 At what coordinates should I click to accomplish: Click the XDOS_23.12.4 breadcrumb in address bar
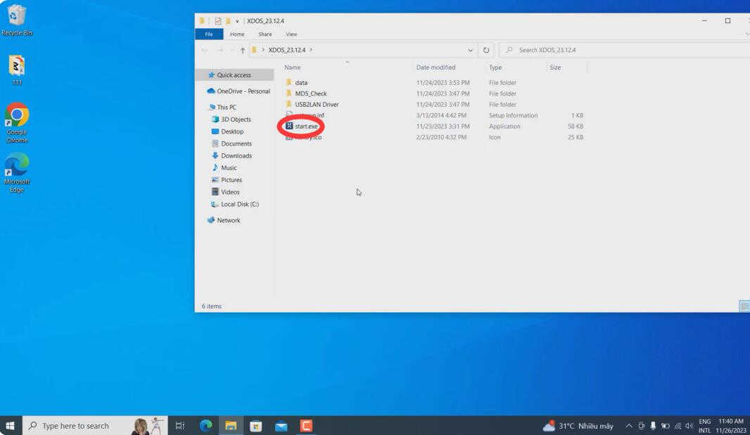[x=286, y=50]
